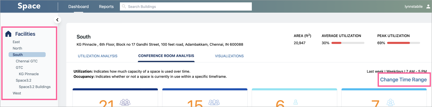Open the Reports menu
The height and width of the screenshot is (107, 432).
point(106,7)
